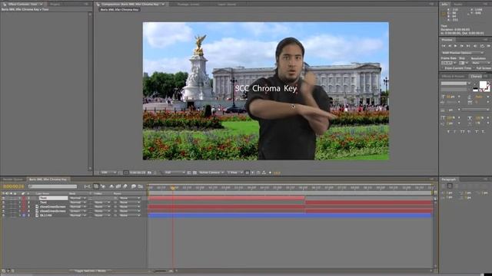Select the blue layer 5 bar in timeline

pyautogui.click(x=290, y=215)
